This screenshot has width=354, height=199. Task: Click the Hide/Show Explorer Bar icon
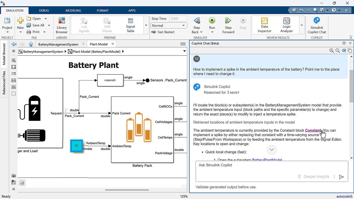(14, 51)
